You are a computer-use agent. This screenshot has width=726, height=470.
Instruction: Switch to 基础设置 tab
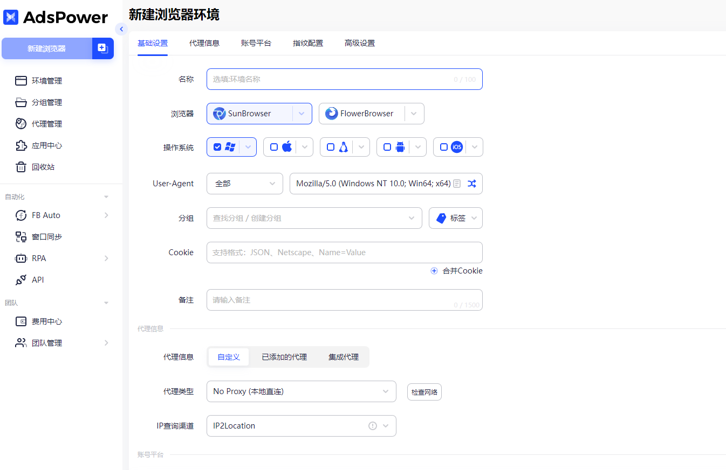point(153,43)
